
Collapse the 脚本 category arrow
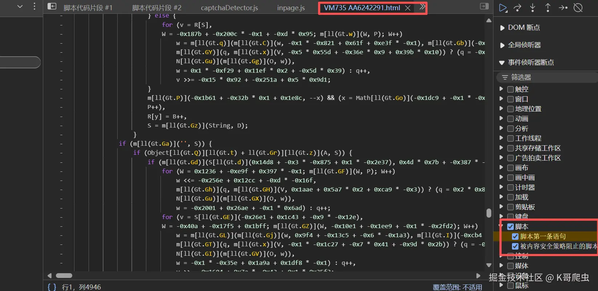tap(501, 226)
